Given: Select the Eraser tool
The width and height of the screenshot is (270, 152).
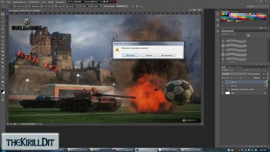Looking at the screenshot, I should (3, 52).
